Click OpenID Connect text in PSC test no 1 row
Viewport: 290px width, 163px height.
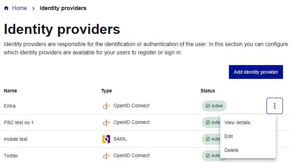point(131,122)
